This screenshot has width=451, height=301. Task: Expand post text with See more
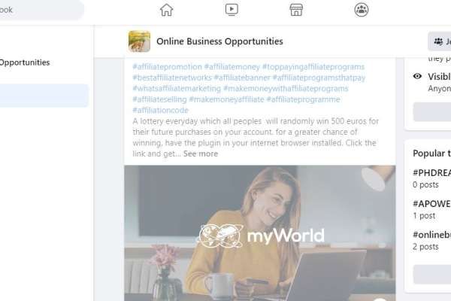[201, 154]
